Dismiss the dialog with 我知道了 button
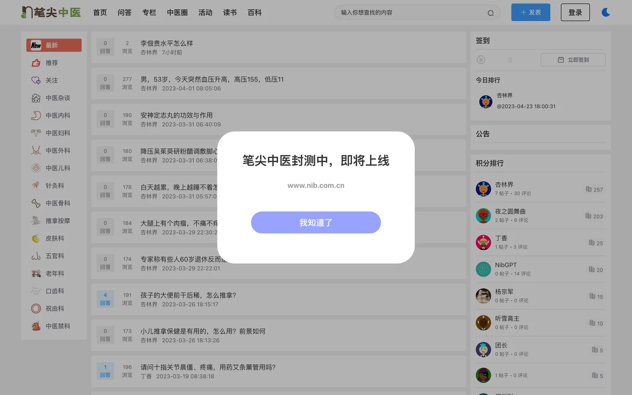The width and height of the screenshot is (632, 395). [x=316, y=223]
